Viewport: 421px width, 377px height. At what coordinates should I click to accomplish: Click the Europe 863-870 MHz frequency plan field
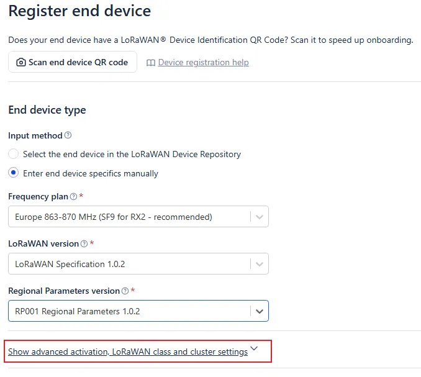tap(138, 216)
